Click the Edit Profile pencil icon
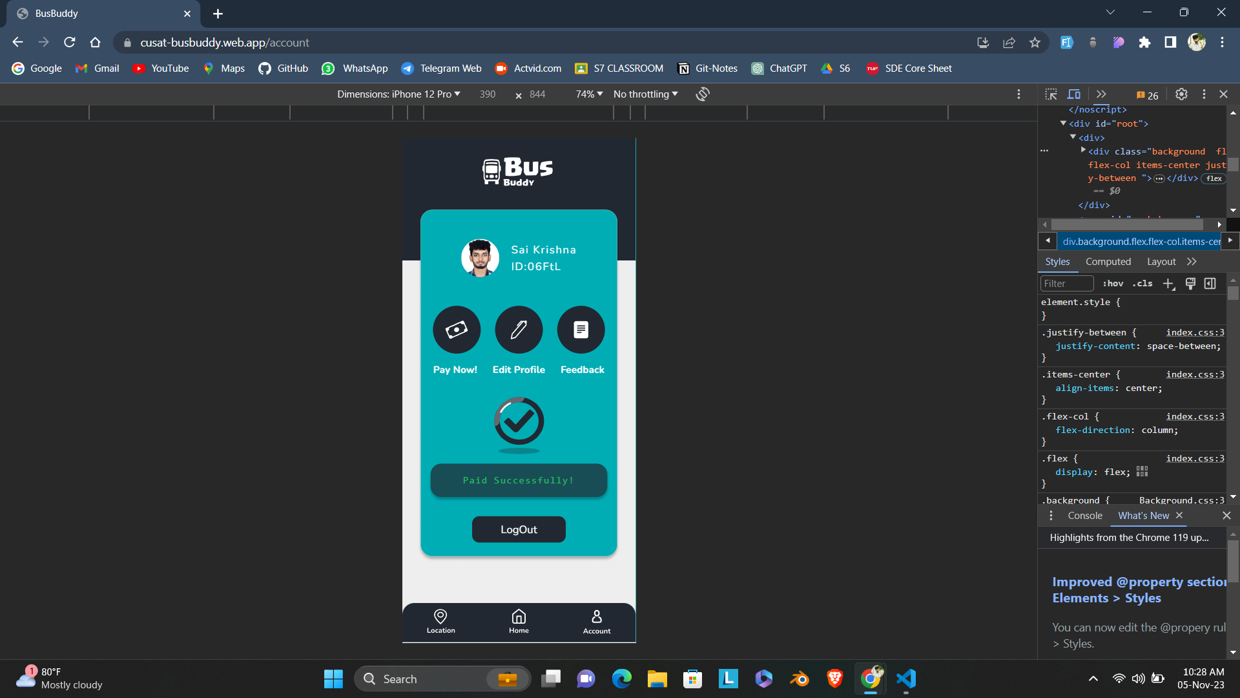Image resolution: width=1240 pixels, height=698 pixels. coord(519,330)
